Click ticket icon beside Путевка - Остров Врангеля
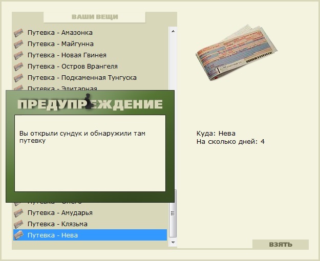This screenshot has width=320, height=261. point(18,67)
